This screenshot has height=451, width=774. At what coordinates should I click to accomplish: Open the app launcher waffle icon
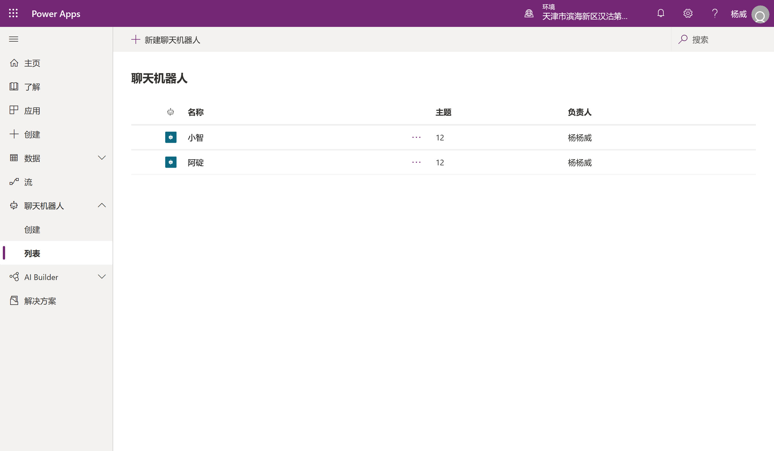tap(13, 13)
